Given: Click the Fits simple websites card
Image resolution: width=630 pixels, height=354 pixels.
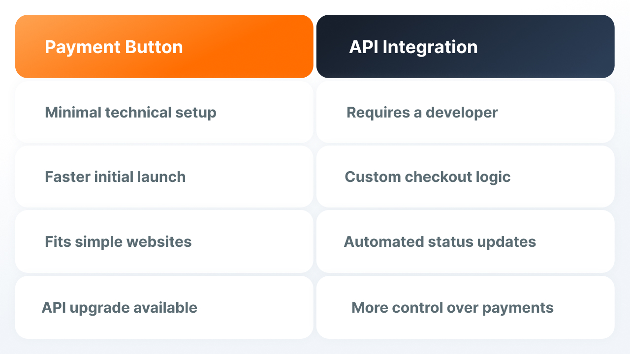Looking at the screenshot, I should pos(164,241).
